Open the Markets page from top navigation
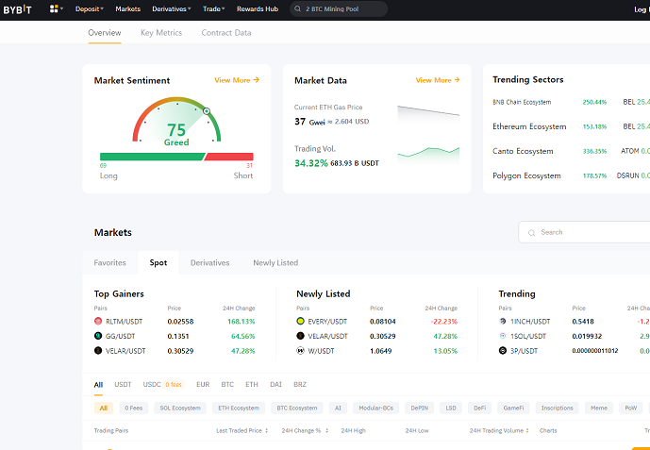 127,8
